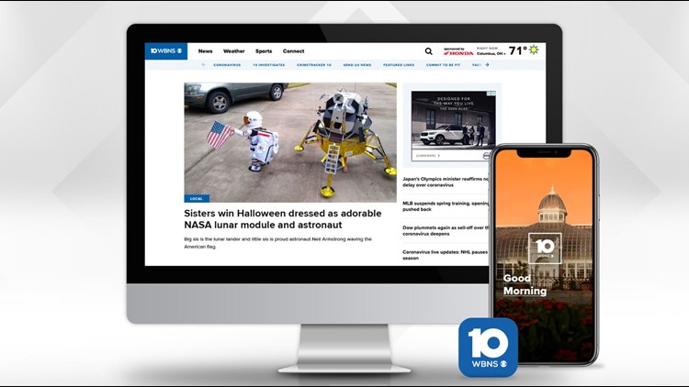689x387 pixels.
Task: Open the Sports menu
Action: (264, 51)
